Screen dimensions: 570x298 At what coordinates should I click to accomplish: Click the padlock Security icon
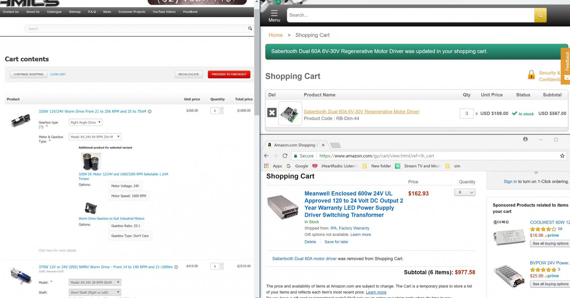coord(531,75)
